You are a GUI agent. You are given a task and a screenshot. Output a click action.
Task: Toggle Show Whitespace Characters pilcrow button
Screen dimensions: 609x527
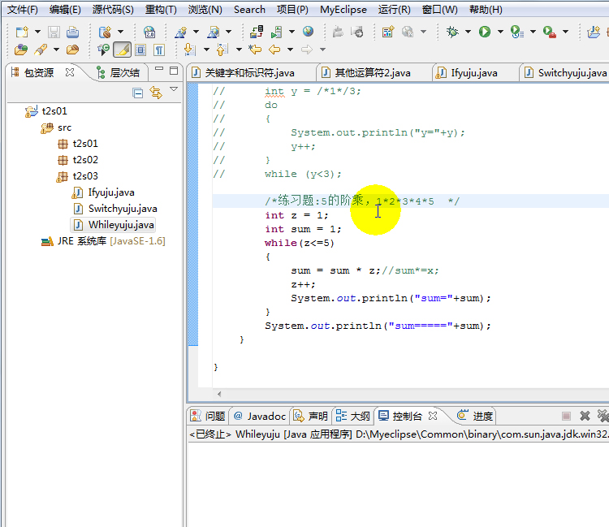159,50
